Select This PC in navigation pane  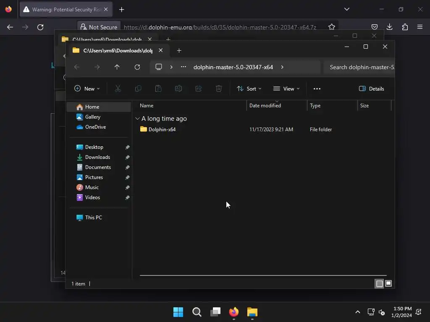[x=99, y=218]
